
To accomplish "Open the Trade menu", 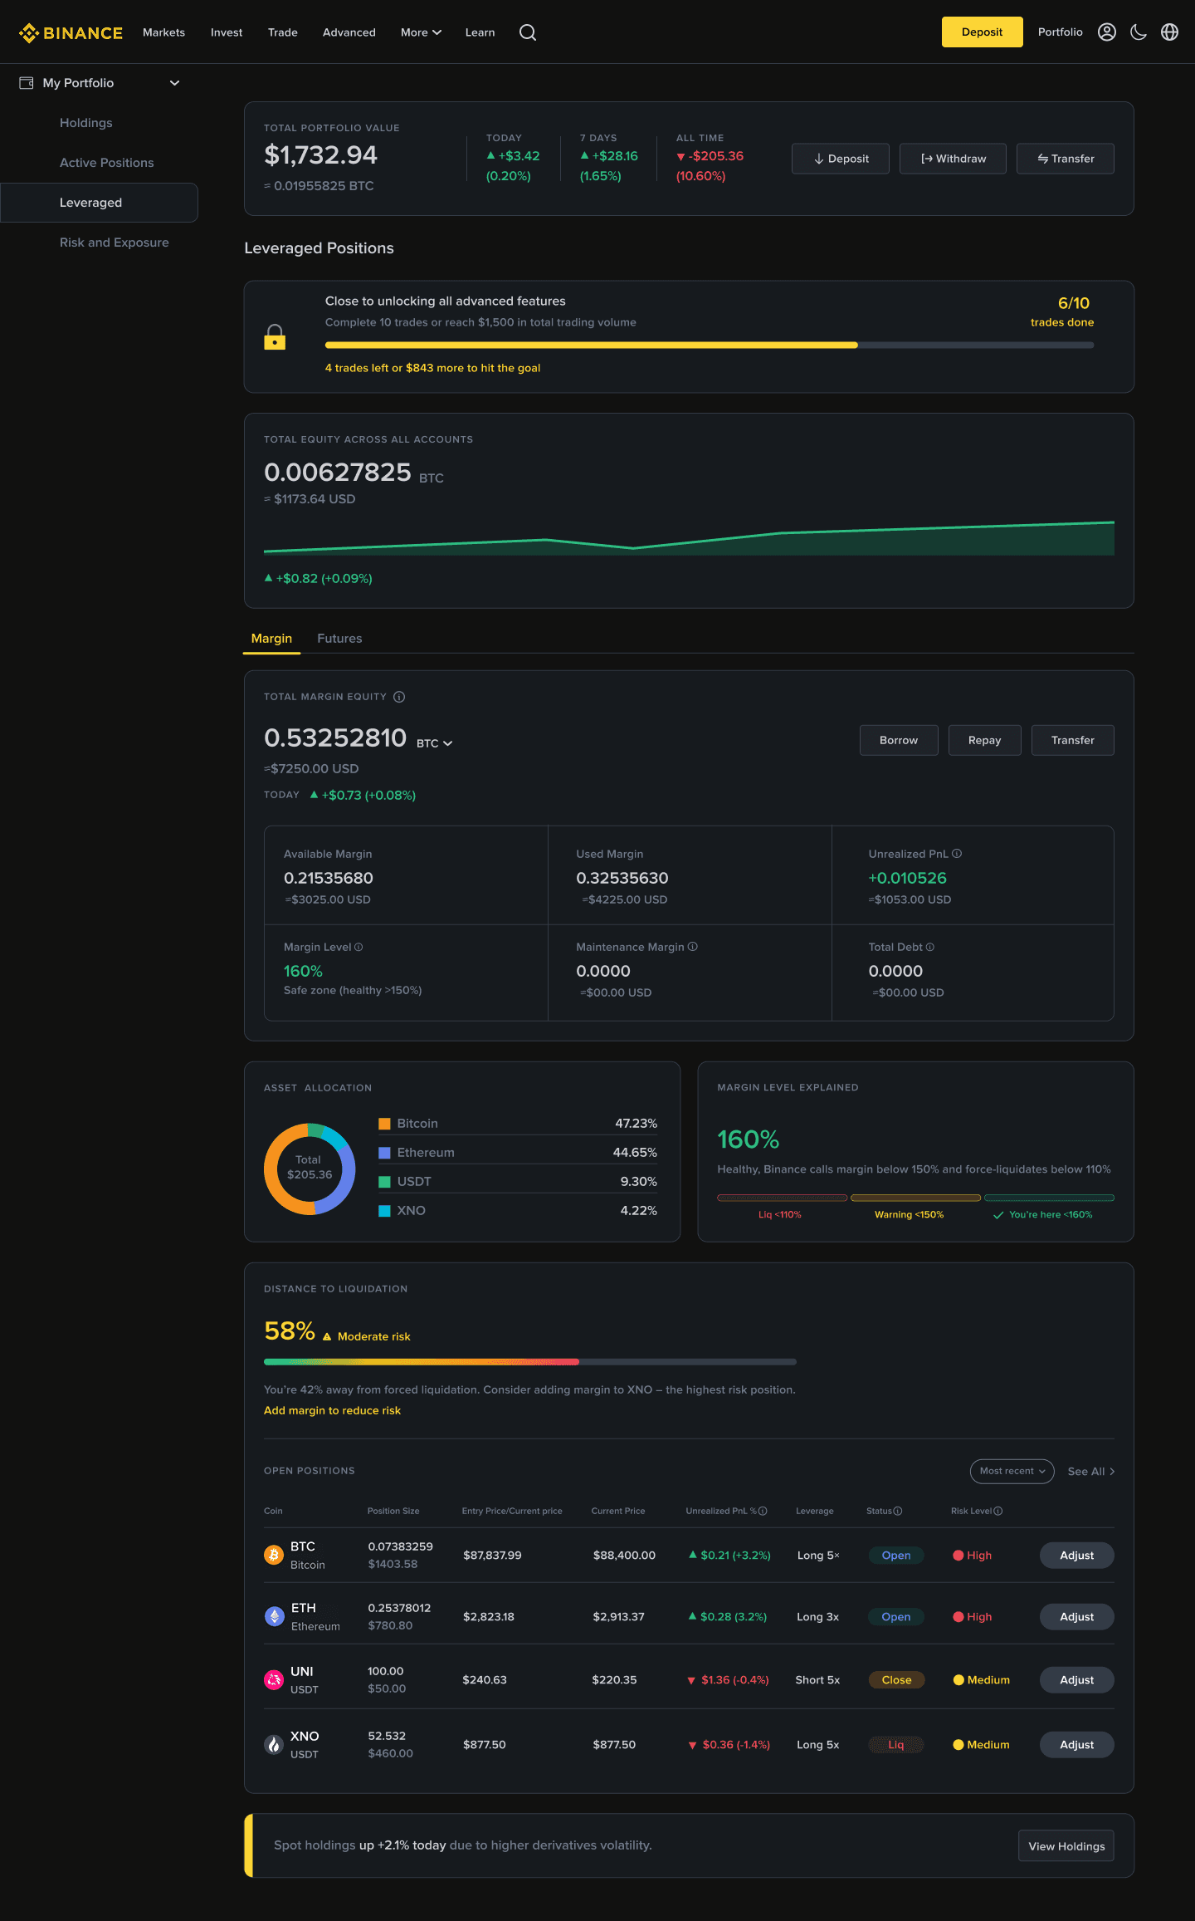I will [283, 32].
